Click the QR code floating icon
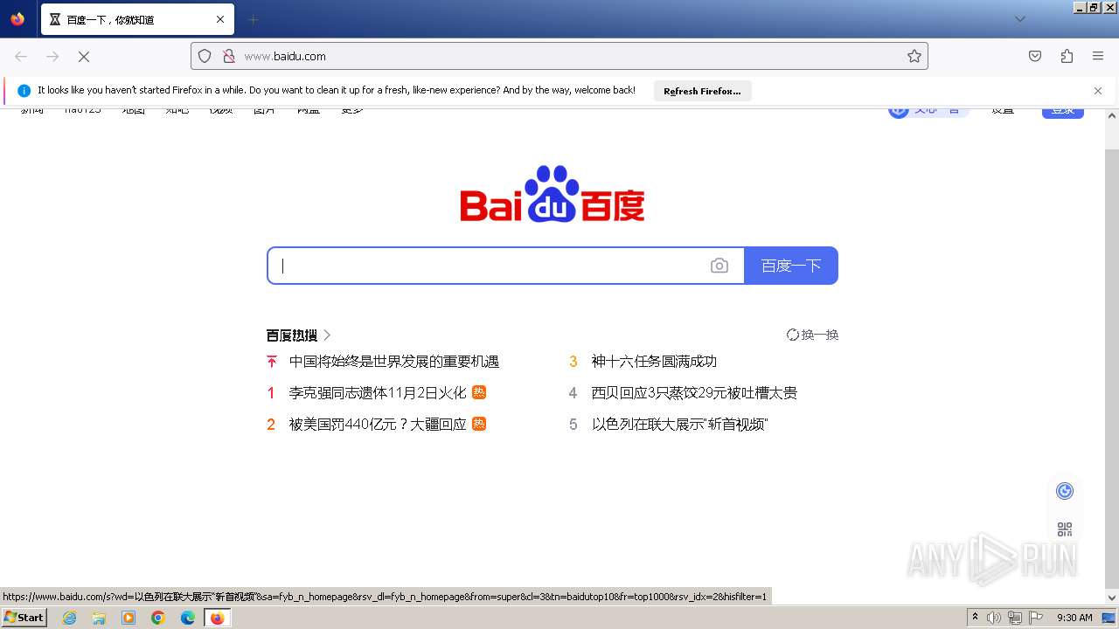1119x629 pixels. 1065,529
